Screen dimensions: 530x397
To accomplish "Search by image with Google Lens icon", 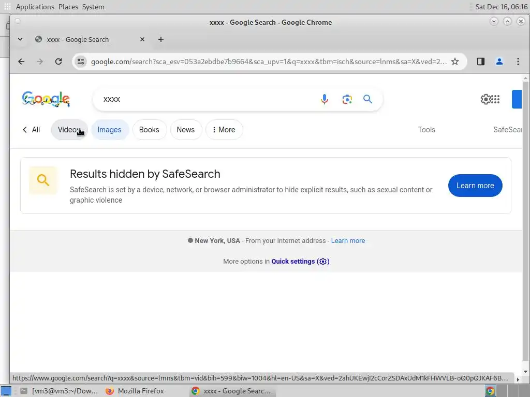I will tap(347, 99).
